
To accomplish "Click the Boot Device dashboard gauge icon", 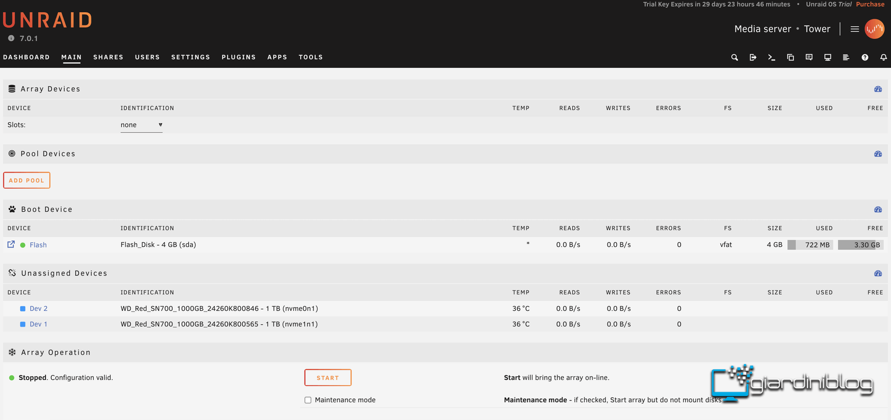I will (x=878, y=210).
